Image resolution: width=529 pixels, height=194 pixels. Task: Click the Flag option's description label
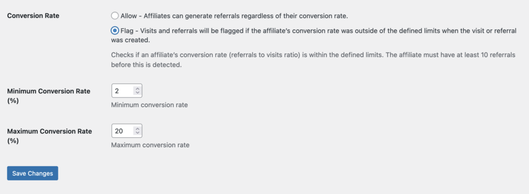[314, 36]
